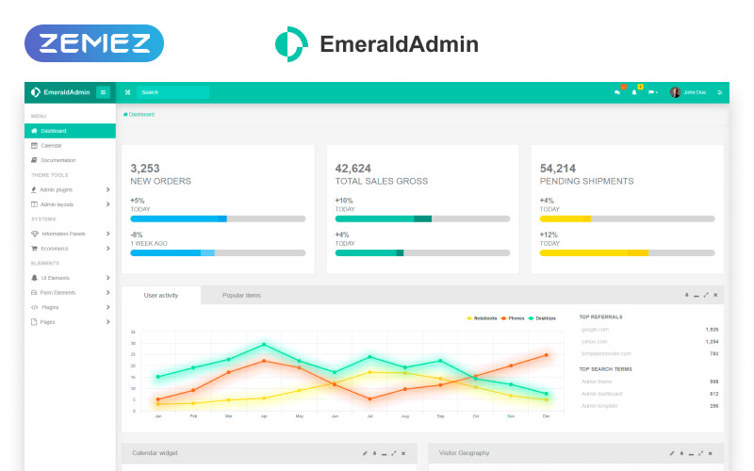Click the templatemonster.com referral entry

coord(606,354)
